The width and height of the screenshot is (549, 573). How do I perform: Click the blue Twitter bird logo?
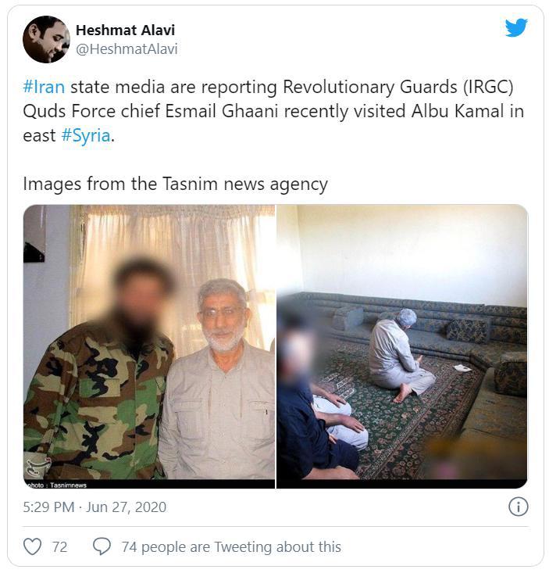click(516, 27)
